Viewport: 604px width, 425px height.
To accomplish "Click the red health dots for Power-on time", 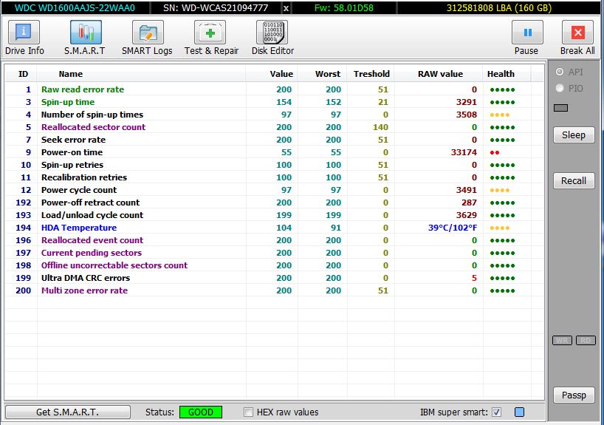I will 495,153.
